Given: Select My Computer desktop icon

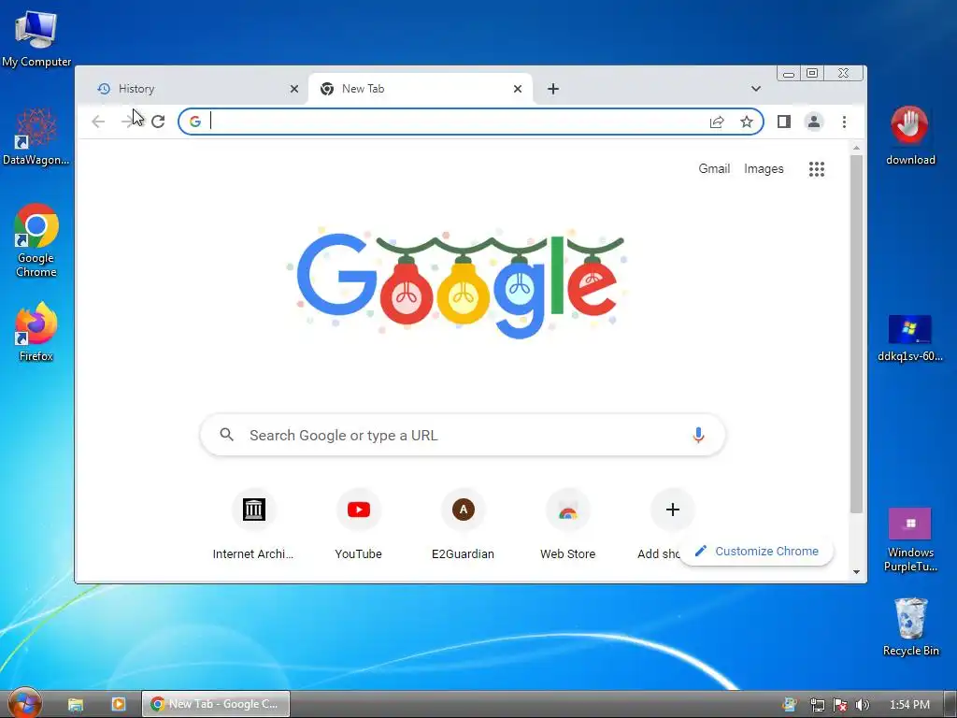Looking at the screenshot, I should point(36,38).
